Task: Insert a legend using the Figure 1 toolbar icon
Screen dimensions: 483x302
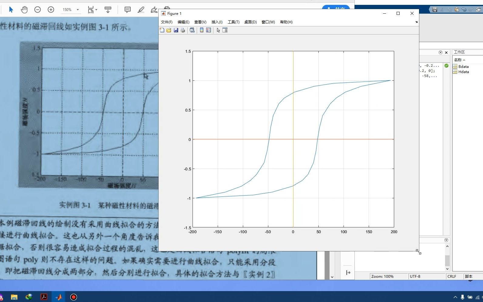Action: click(209, 30)
